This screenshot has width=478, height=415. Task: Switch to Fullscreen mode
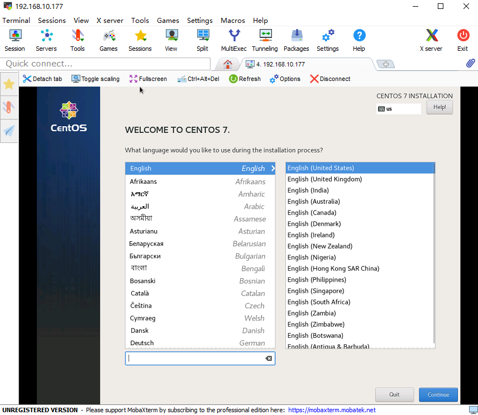[148, 79]
